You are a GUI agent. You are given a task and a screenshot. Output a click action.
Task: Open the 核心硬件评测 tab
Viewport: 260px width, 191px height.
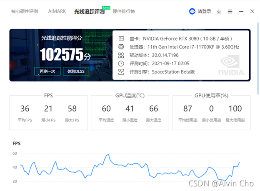pos(25,11)
